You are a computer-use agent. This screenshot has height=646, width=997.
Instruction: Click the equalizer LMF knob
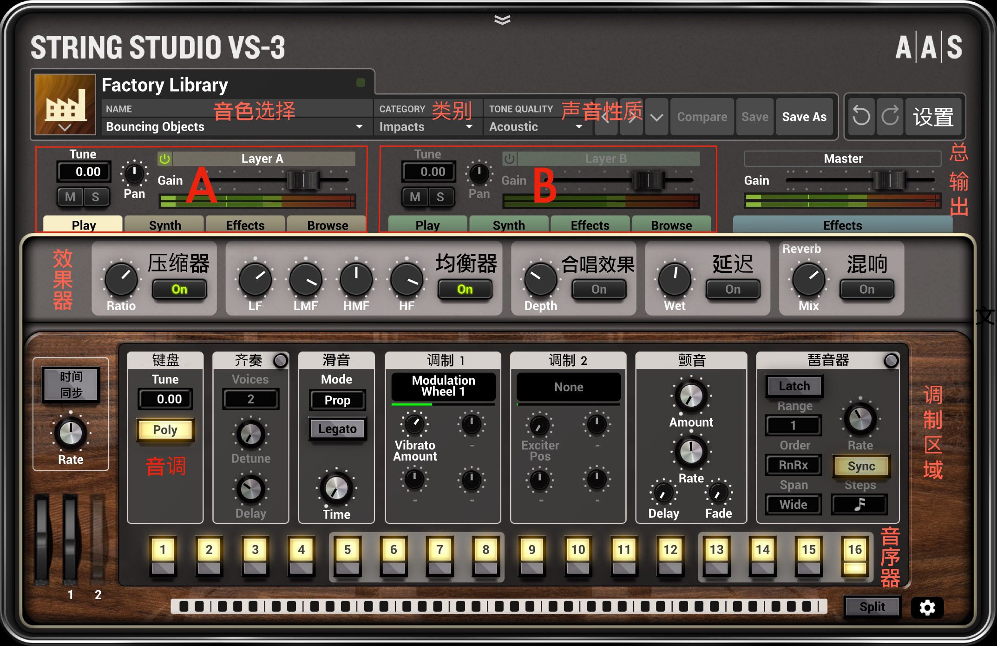pyautogui.click(x=306, y=279)
